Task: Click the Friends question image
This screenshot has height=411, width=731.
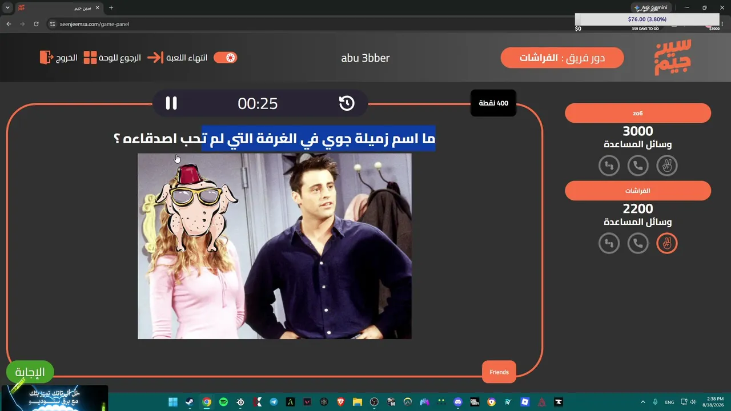Action: tap(275, 246)
